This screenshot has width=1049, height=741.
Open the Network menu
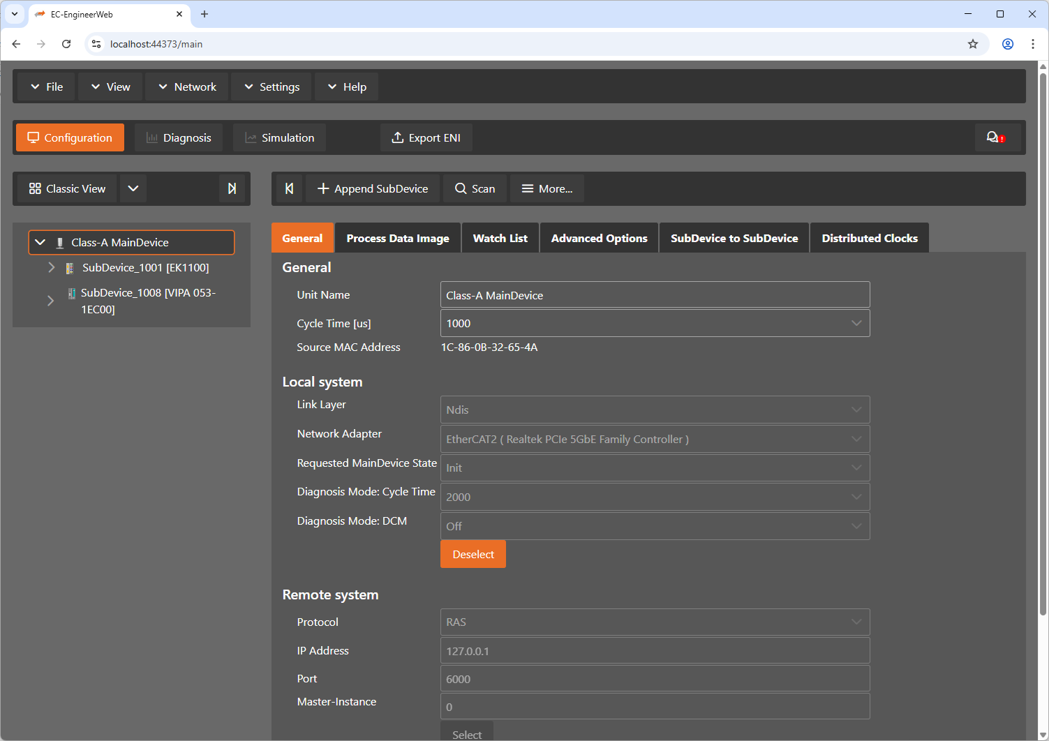coord(187,87)
